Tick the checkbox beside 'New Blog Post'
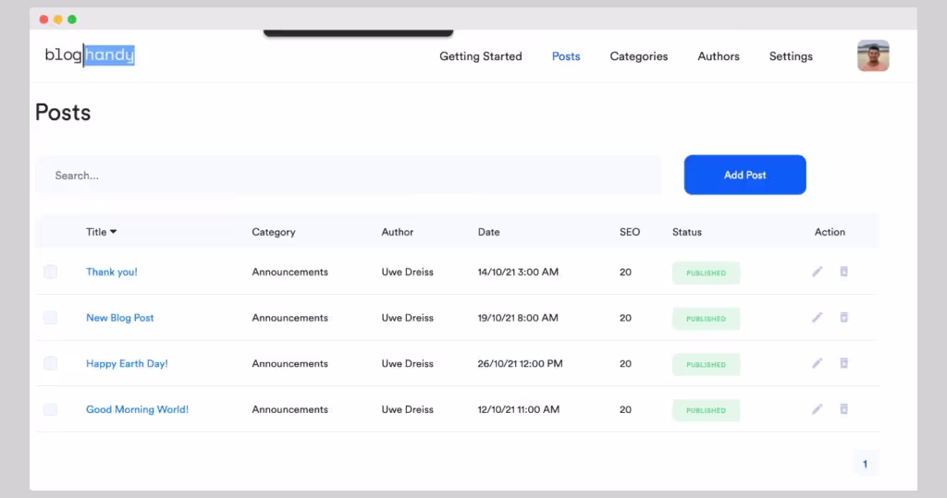This screenshot has width=947, height=498. point(50,318)
